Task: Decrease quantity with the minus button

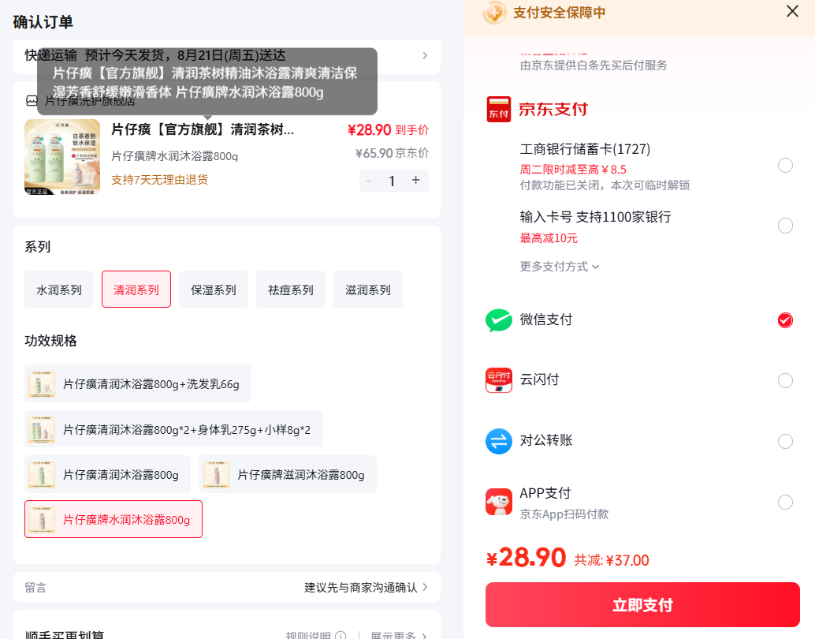Action: 369,181
